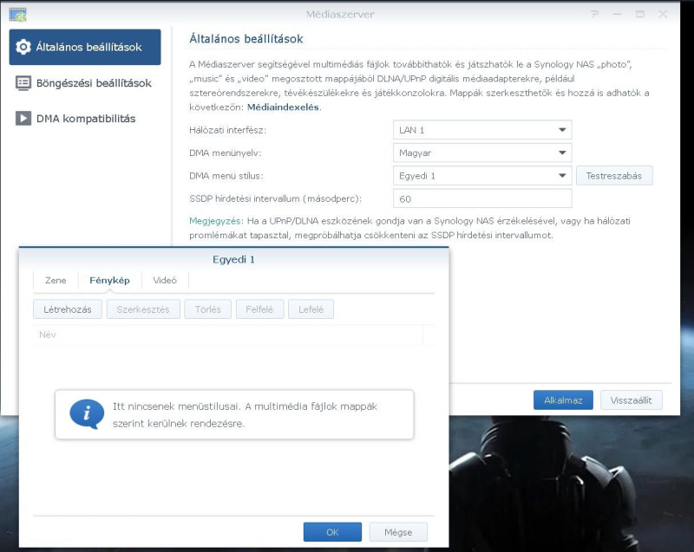Maximize the Médiaszerver window
This screenshot has height=552, width=694.
[x=640, y=15]
